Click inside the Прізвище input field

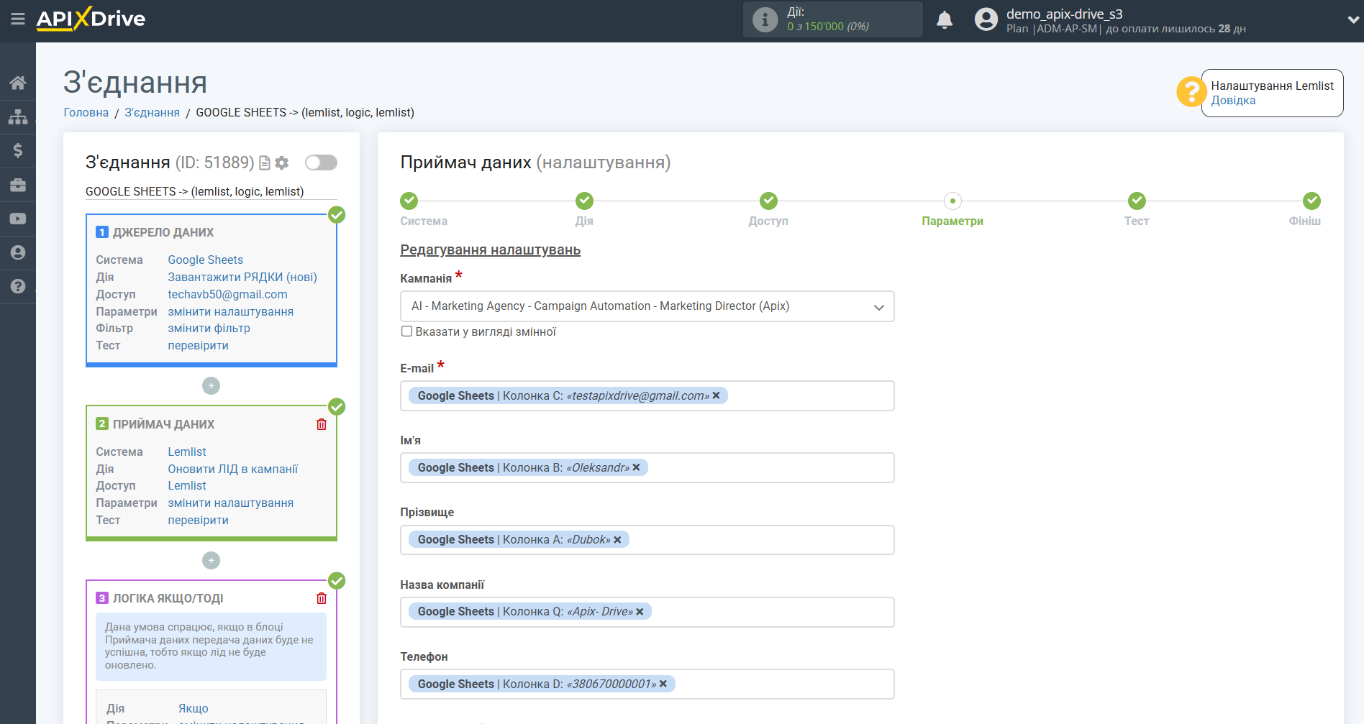(x=647, y=540)
